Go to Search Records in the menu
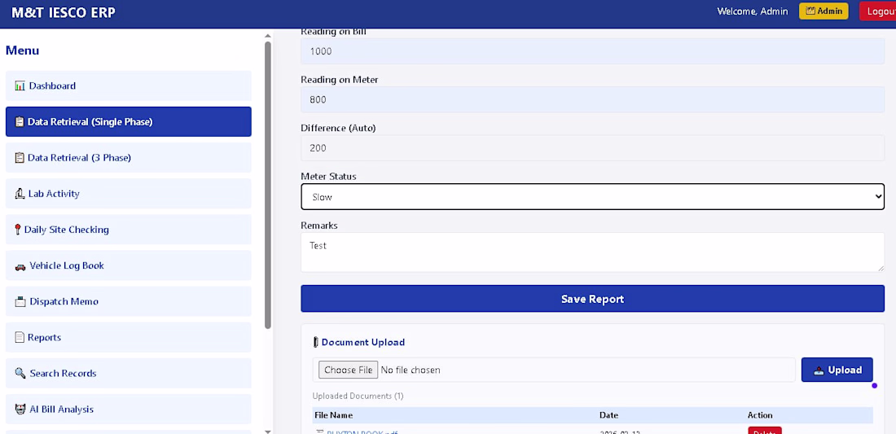The width and height of the screenshot is (896, 434). (x=129, y=374)
